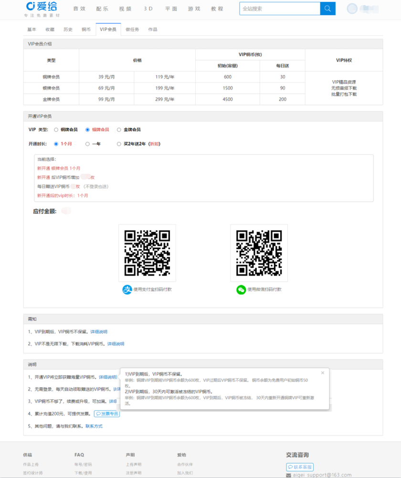This screenshot has height=478, width=401.
Task: Open the 上传声明 footer link
Action: click(134, 464)
